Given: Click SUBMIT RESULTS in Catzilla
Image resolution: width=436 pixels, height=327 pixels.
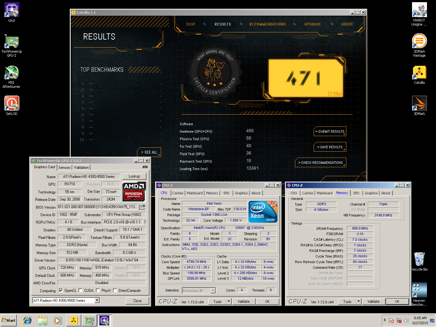Looking at the screenshot, I should [330, 131].
